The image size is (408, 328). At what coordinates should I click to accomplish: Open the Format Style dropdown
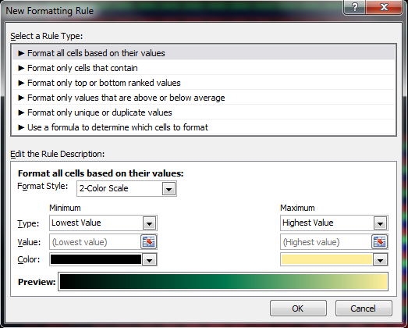click(x=169, y=189)
